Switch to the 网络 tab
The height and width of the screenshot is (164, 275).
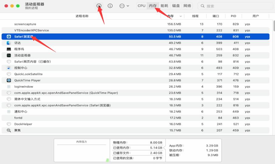pos(187,6)
